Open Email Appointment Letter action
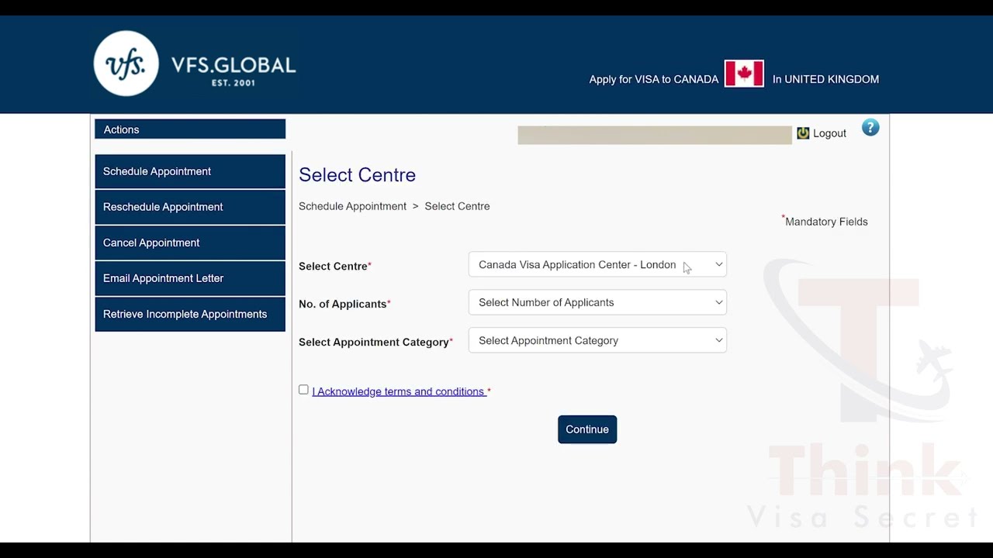This screenshot has height=558, width=993. pos(190,278)
